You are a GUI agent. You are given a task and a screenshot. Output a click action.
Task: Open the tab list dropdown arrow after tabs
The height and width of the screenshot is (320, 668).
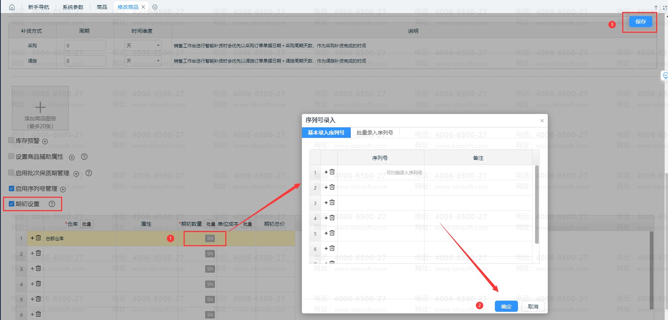coord(155,7)
